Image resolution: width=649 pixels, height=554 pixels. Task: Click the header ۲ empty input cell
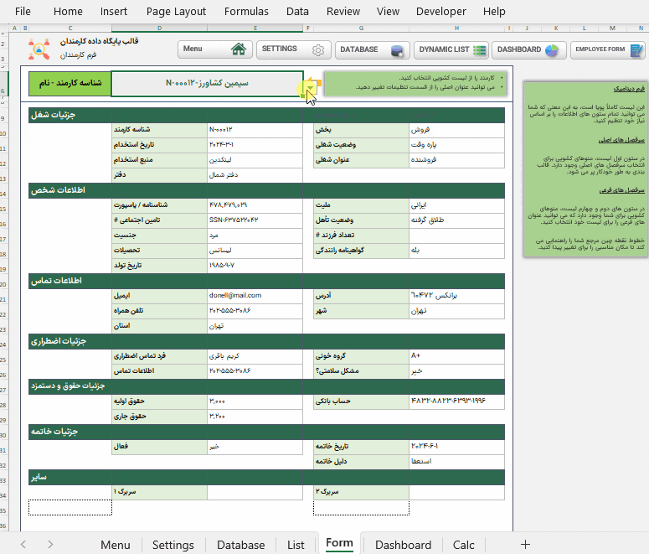[x=456, y=492]
